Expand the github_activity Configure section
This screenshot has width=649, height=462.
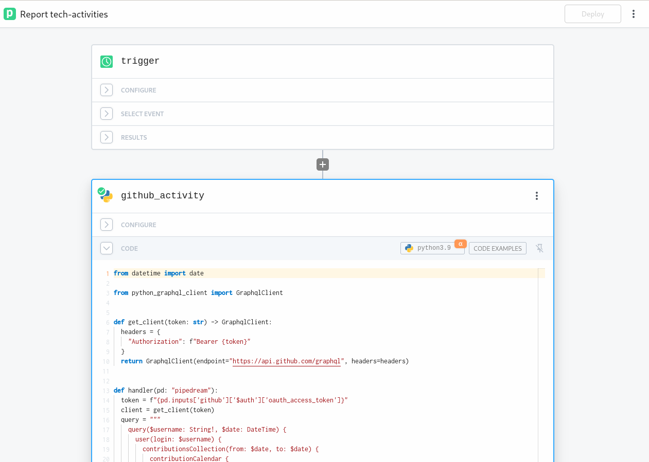click(x=107, y=225)
